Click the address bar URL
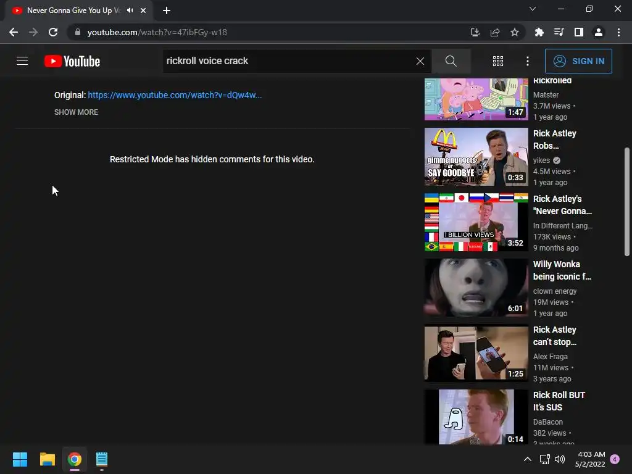Viewport: 632px width, 474px height. coord(157,32)
